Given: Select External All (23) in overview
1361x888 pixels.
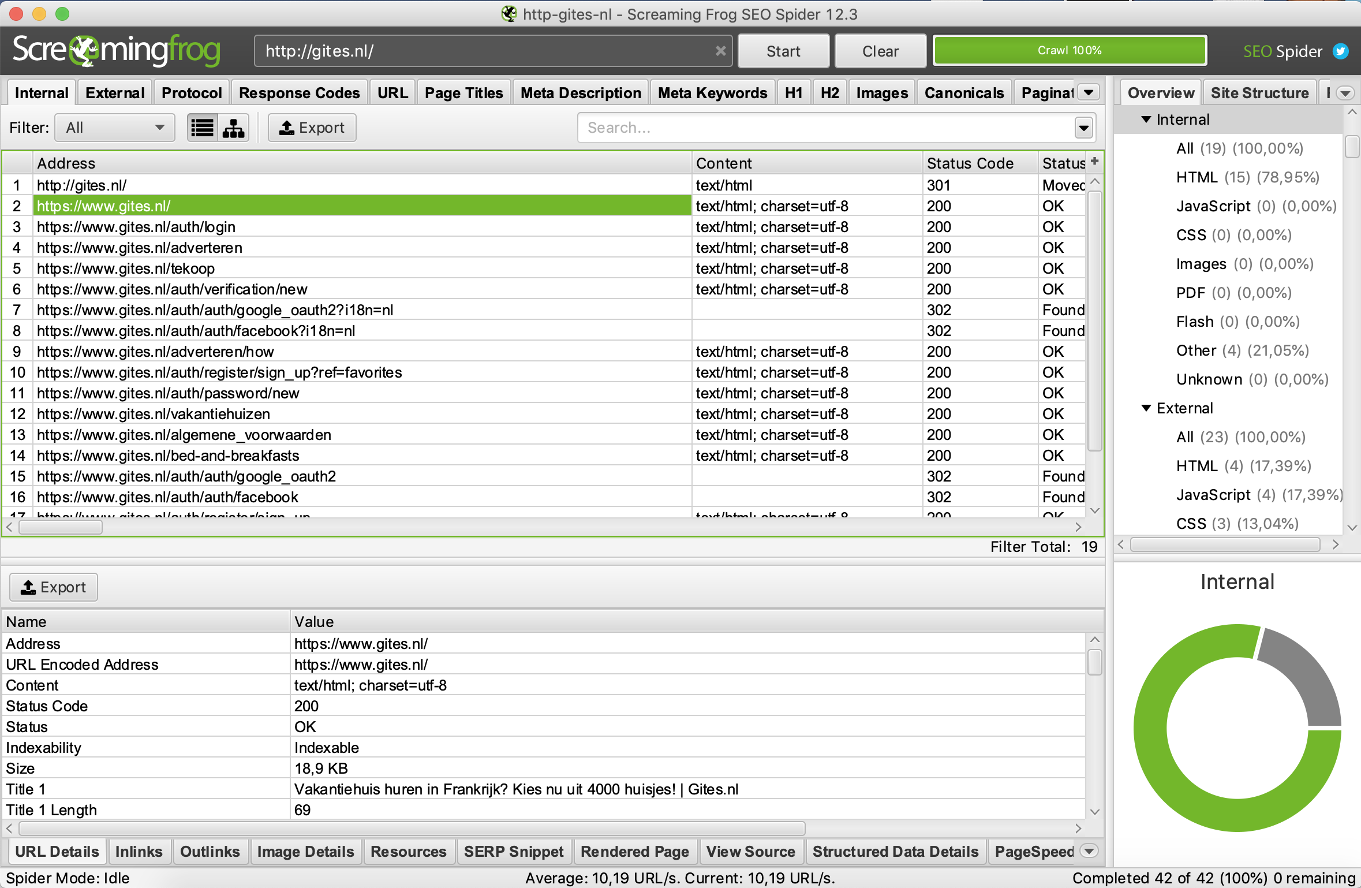Looking at the screenshot, I should click(x=1240, y=437).
